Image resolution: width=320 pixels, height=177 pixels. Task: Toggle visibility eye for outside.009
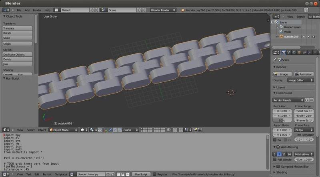coord(304,37)
